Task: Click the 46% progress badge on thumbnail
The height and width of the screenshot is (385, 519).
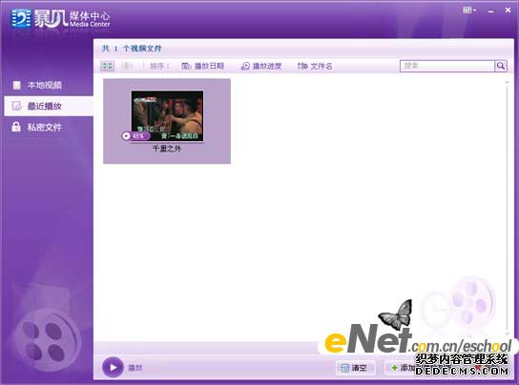Action: click(x=135, y=135)
